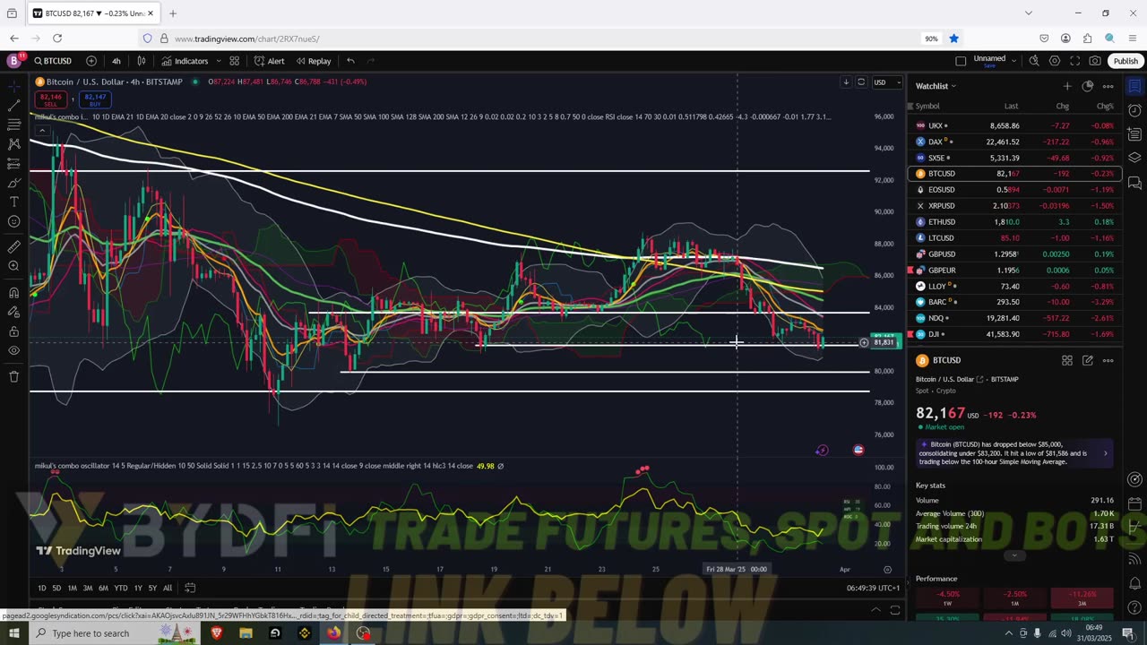Collapse the indicator legend chevron
This screenshot has height=645, width=1147.
pos(41,131)
